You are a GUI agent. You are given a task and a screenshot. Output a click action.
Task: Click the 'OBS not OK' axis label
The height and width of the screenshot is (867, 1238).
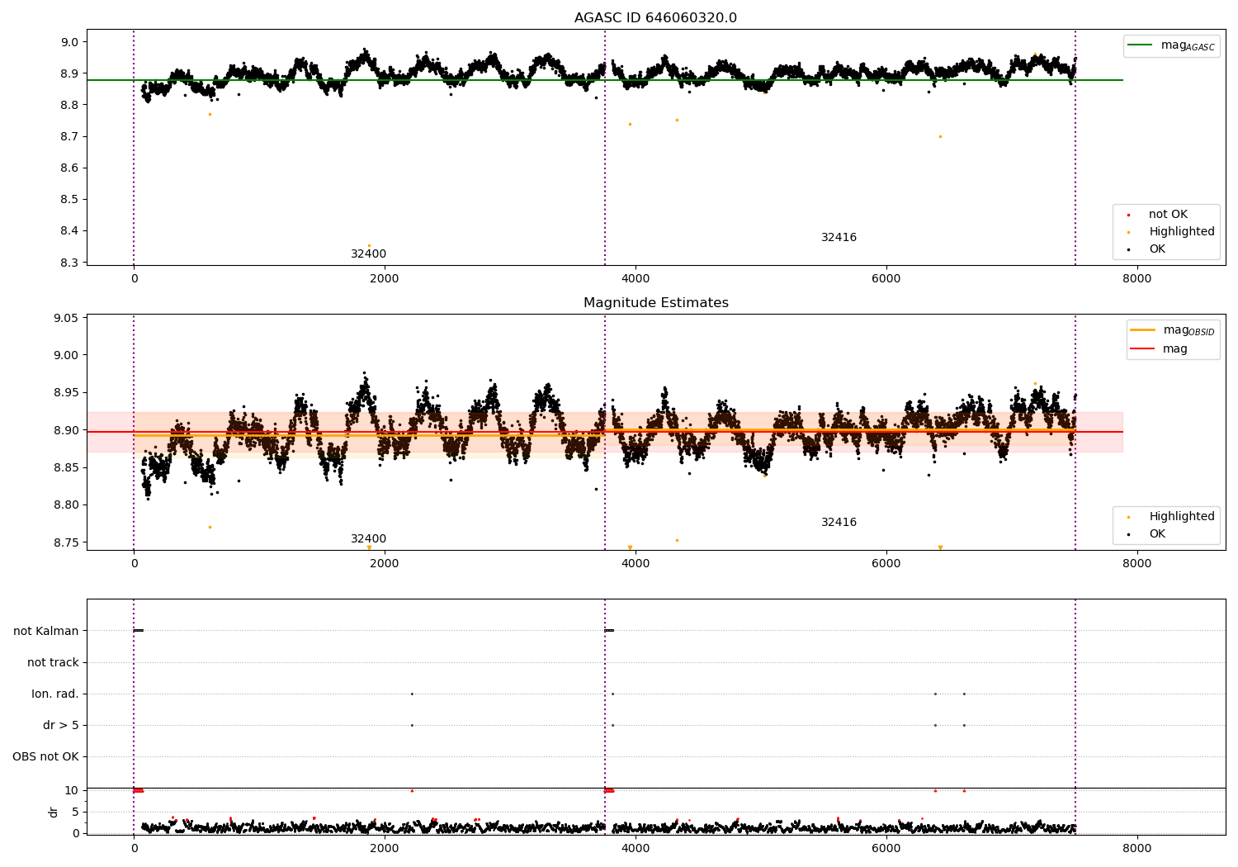(45, 756)
